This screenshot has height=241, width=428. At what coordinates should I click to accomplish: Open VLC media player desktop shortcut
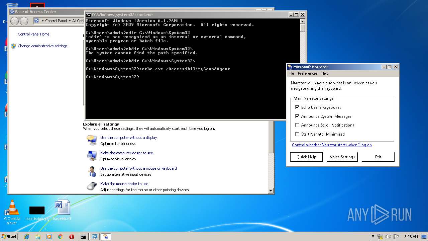[x=12, y=212]
